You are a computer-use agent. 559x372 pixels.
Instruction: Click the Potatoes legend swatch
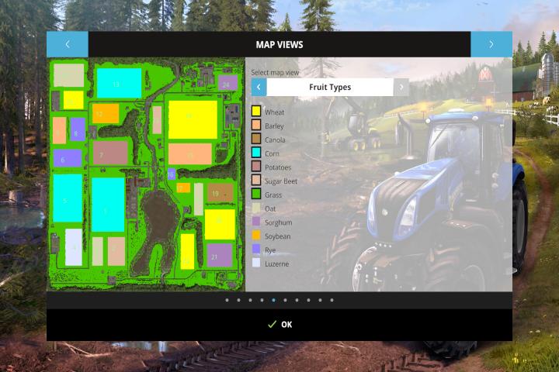[256, 167]
